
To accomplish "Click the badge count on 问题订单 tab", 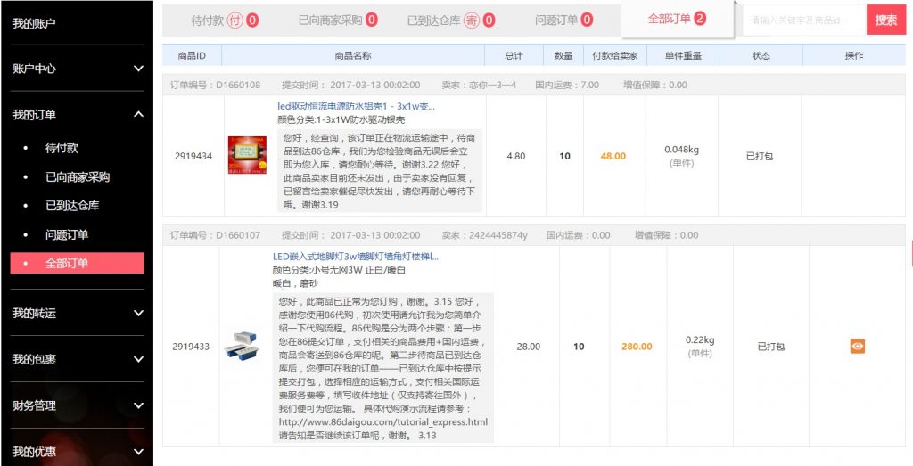I will coord(587,20).
